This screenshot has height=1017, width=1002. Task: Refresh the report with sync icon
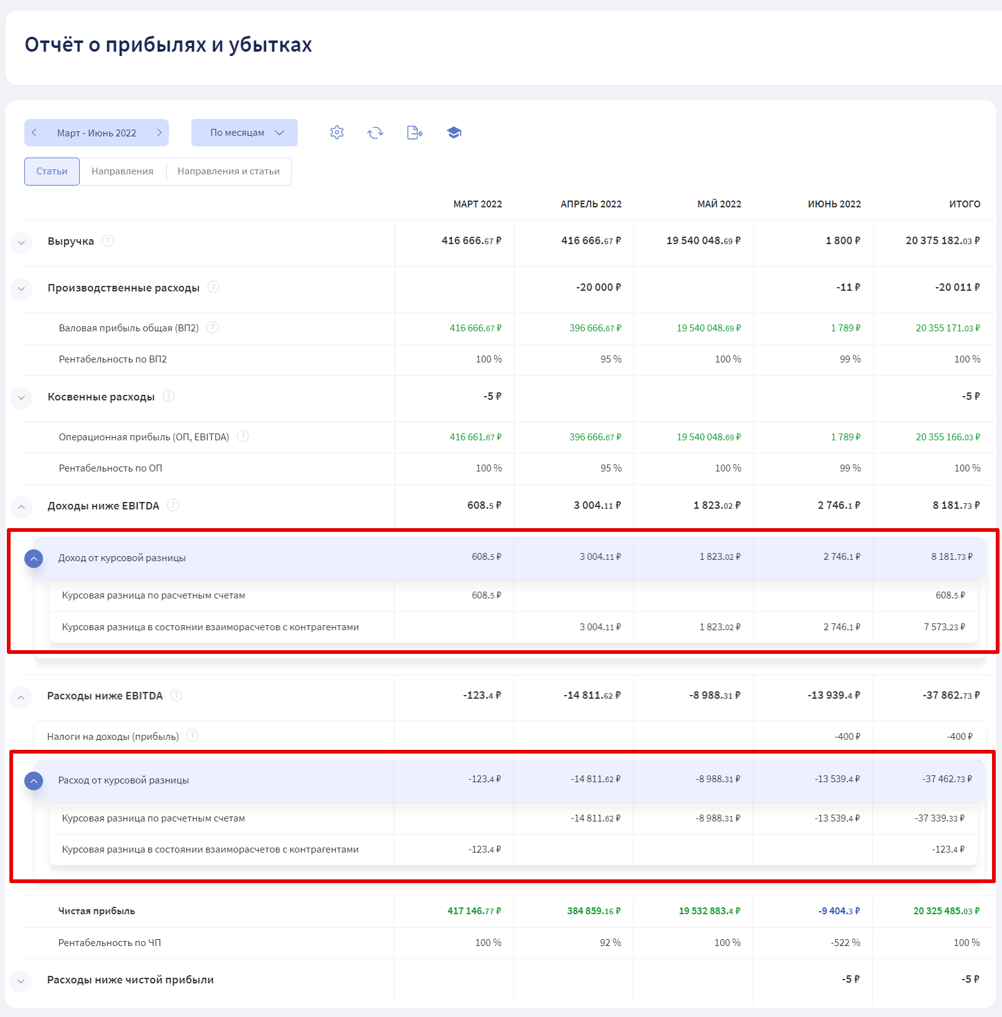tap(375, 133)
